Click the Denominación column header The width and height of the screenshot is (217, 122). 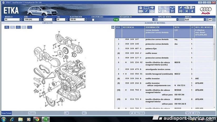[x=159, y=27]
